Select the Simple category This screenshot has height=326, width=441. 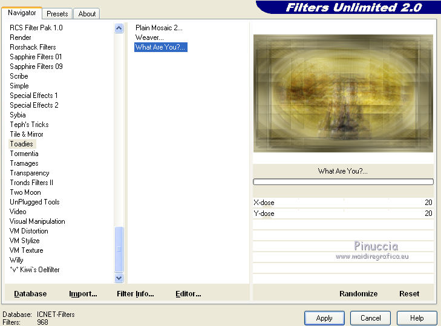coord(19,86)
